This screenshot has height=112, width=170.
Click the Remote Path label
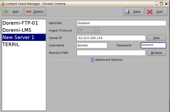click(x=58, y=53)
